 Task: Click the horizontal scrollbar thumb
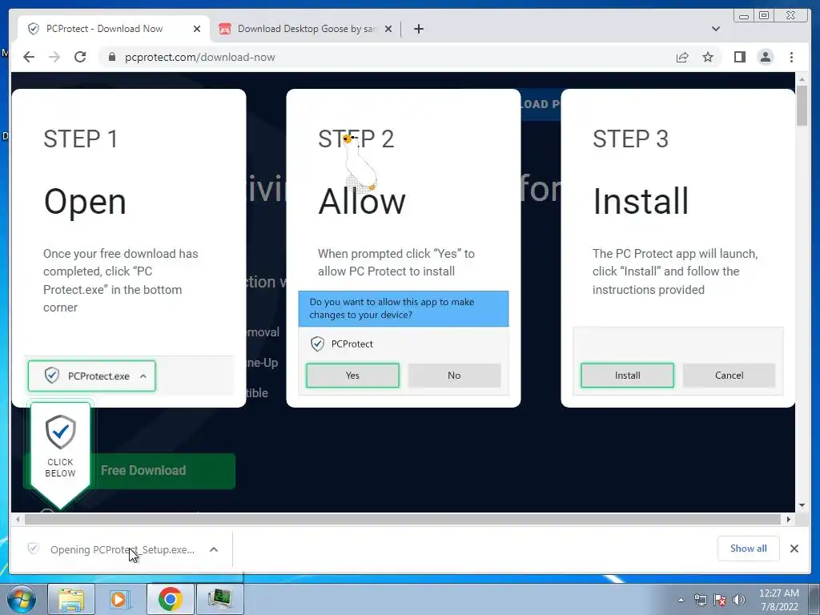click(403, 519)
